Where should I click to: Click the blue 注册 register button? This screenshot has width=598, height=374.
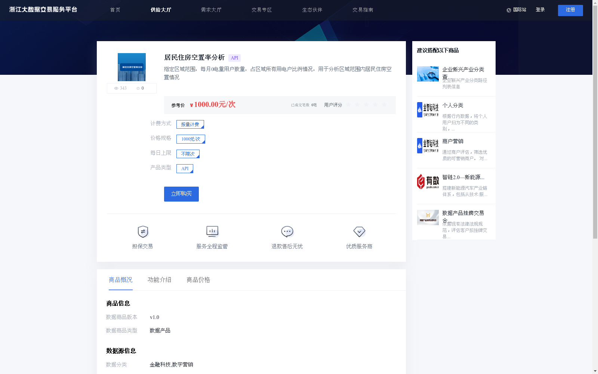pyautogui.click(x=570, y=10)
